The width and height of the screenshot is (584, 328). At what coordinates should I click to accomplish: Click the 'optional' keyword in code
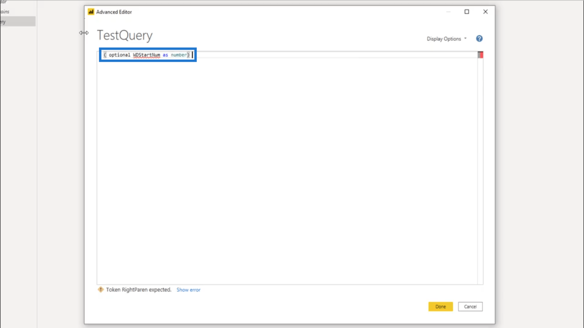coord(120,55)
